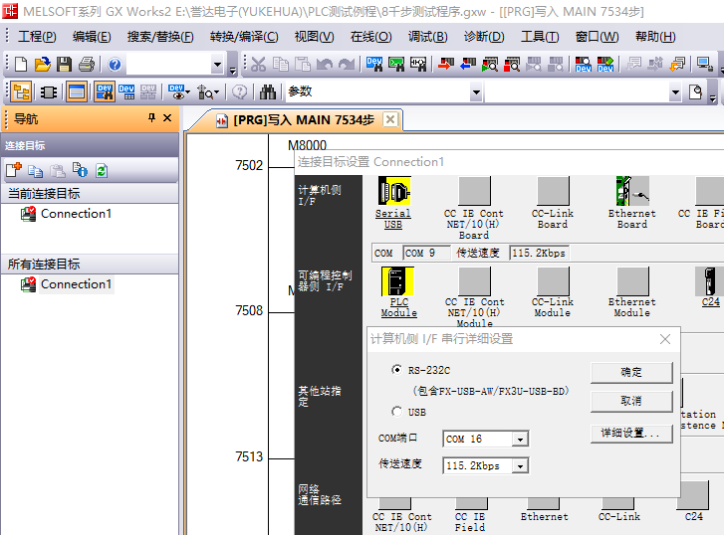Switch to the [PRG]写入 MAIN 7534步 tab
The image size is (724, 535).
(x=304, y=120)
